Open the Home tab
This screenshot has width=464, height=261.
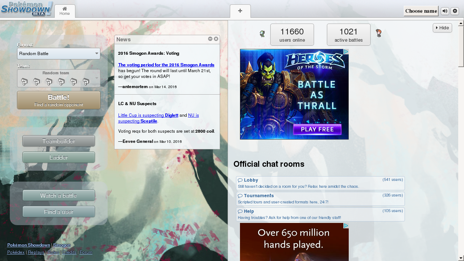[x=65, y=11]
